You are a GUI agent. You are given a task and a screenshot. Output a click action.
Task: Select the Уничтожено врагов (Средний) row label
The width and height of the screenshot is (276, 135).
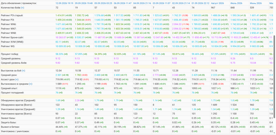pos(19,109)
